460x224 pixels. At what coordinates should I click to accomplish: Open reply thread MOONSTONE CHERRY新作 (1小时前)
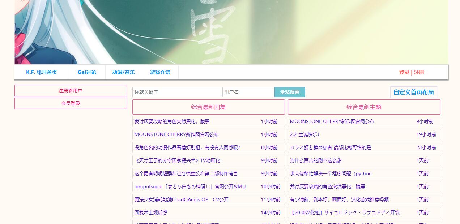176,134
